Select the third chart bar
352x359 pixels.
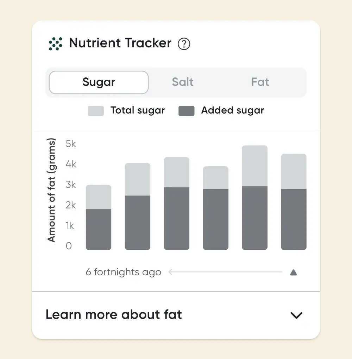tap(177, 204)
